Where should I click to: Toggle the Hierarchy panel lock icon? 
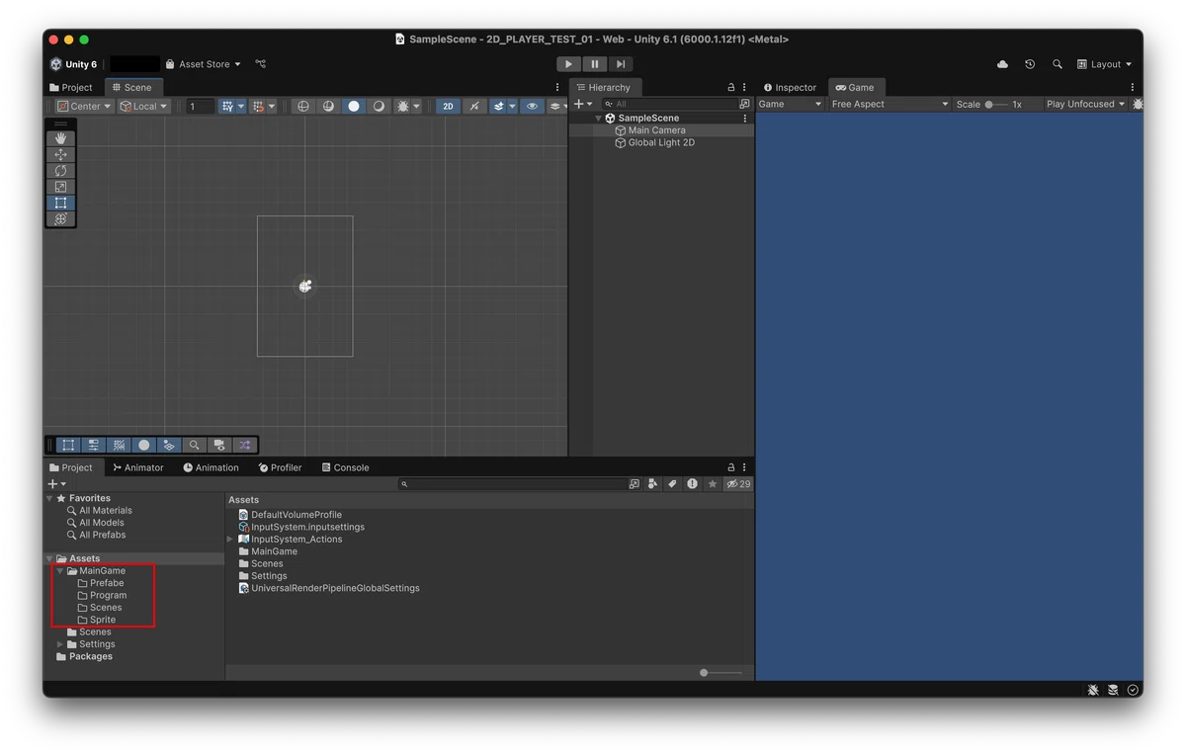click(731, 87)
